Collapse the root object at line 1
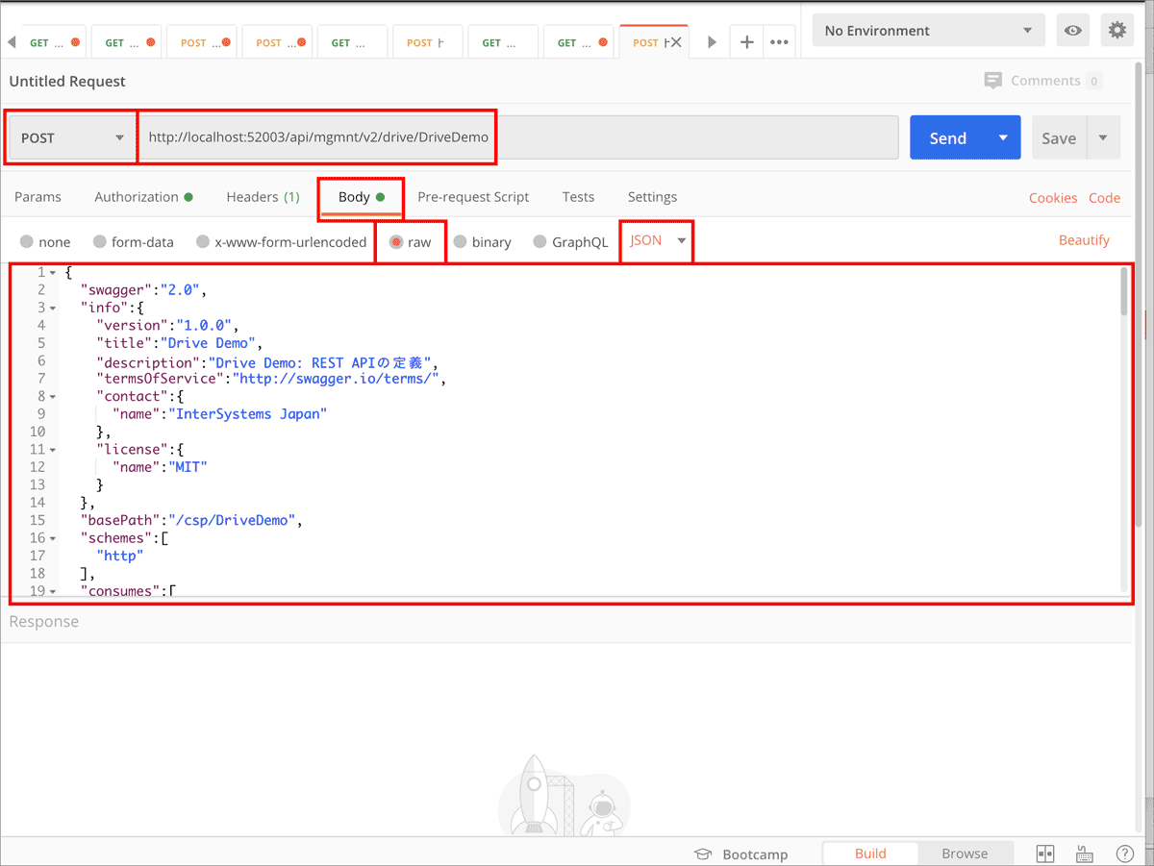 52,273
